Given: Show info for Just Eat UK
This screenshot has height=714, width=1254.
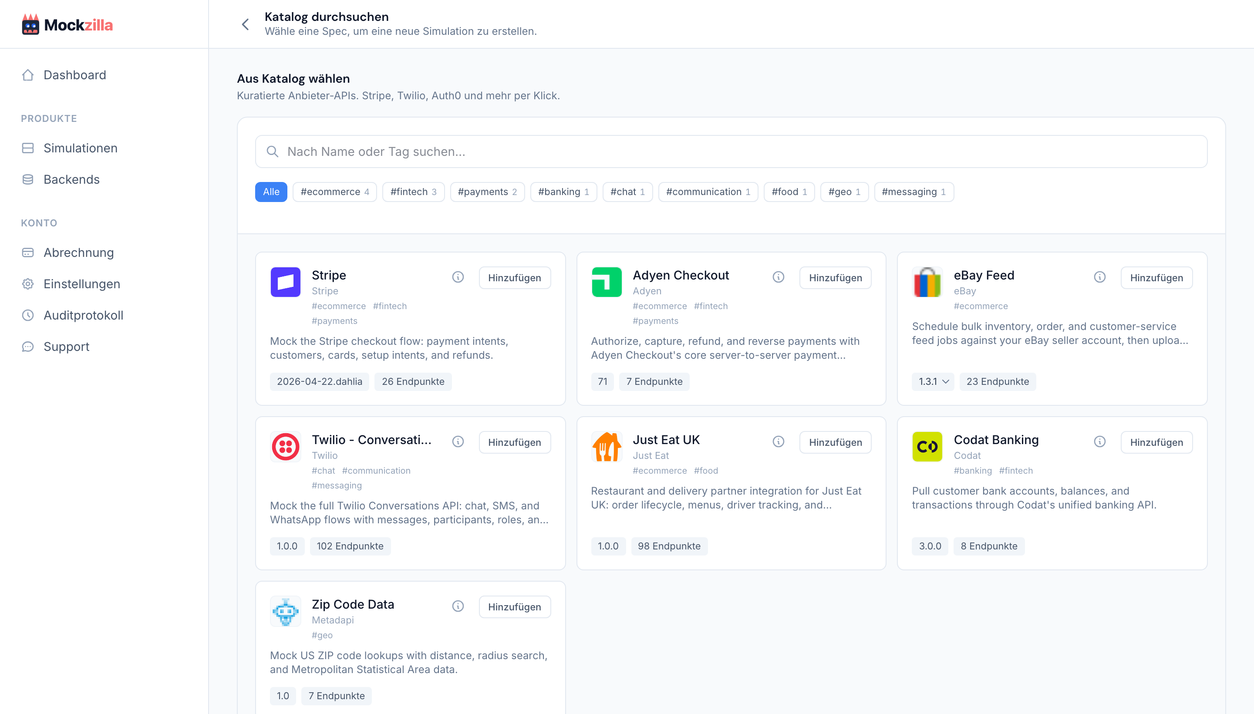Looking at the screenshot, I should pos(778,441).
